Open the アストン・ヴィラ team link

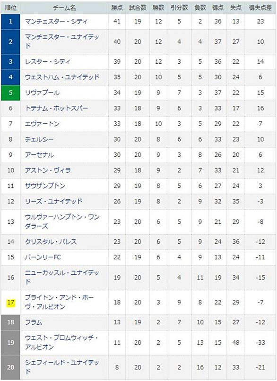[48, 170]
